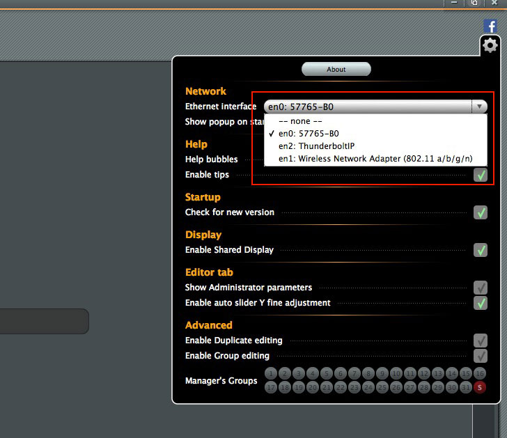Select Manager's Group number 8
This screenshot has height=438, width=507.
(368, 374)
